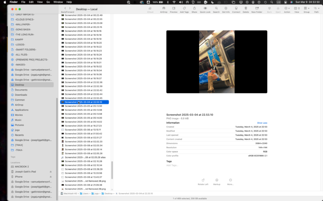Click the Show Less link
This screenshot has height=201, width=323.
click(x=262, y=123)
